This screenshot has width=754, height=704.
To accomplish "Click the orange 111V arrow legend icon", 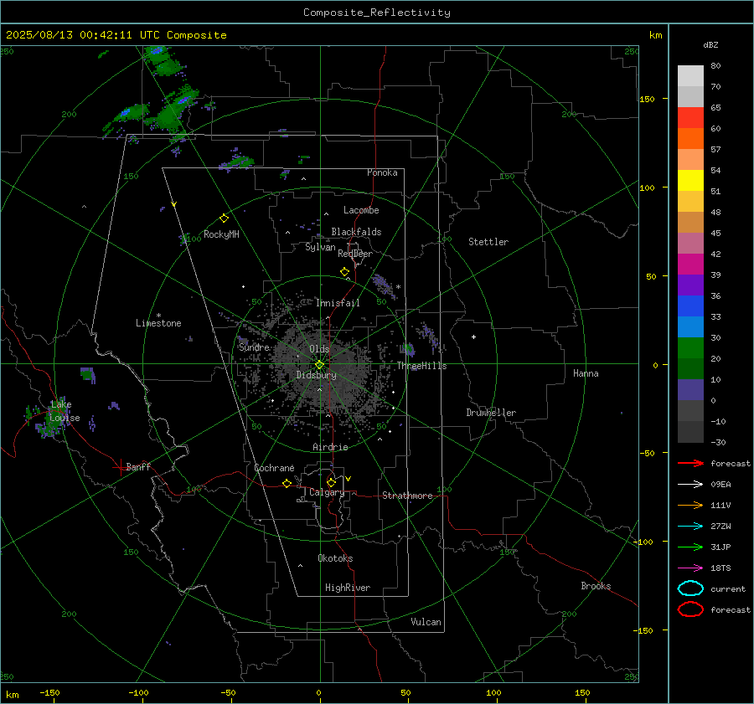I will [x=690, y=505].
